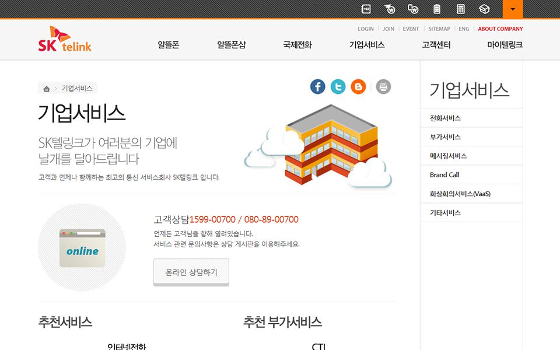Share page on Facebook

click(x=318, y=87)
